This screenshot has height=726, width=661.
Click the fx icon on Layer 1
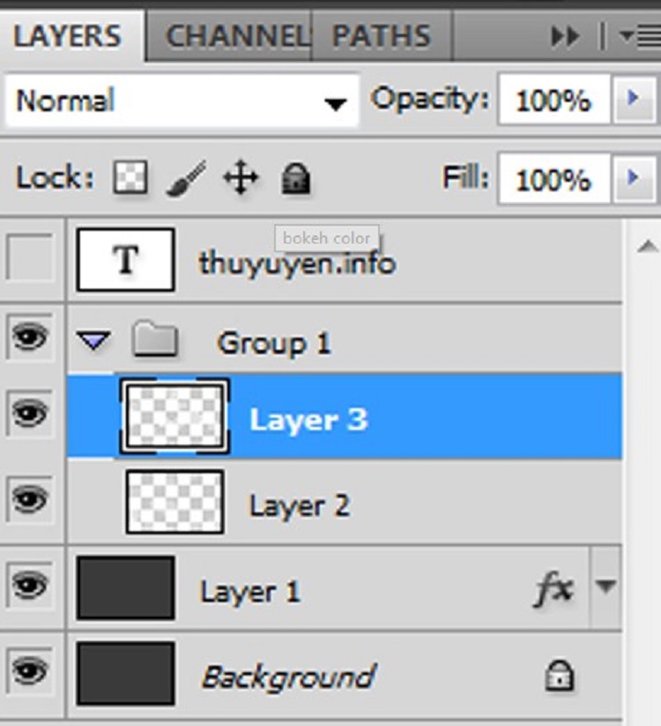[554, 589]
